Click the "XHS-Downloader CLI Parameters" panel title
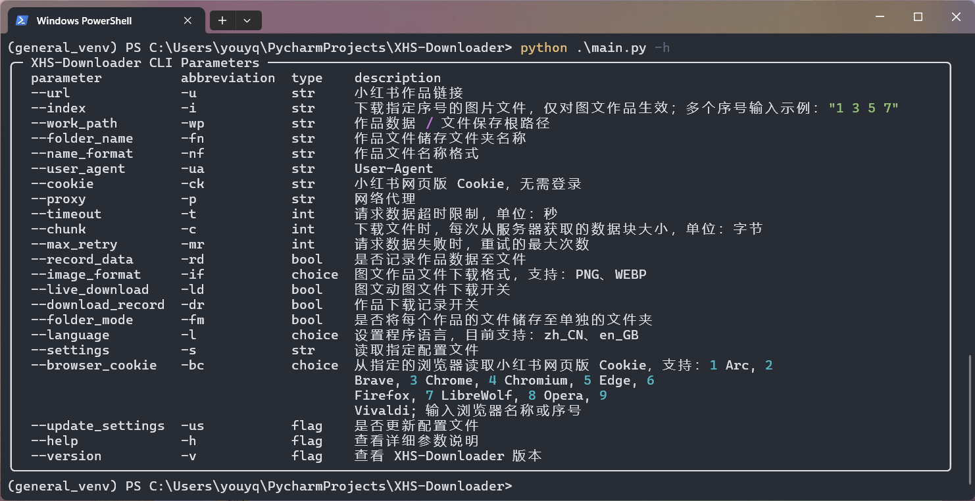 click(145, 62)
